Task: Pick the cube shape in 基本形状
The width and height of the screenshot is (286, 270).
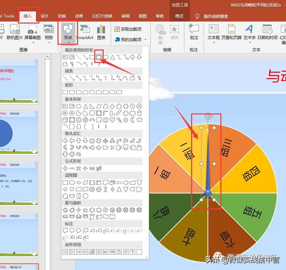Action: click(x=65, y=120)
